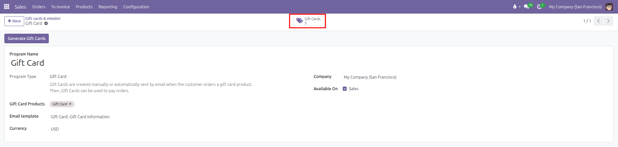Create a New record

[x=14, y=21]
